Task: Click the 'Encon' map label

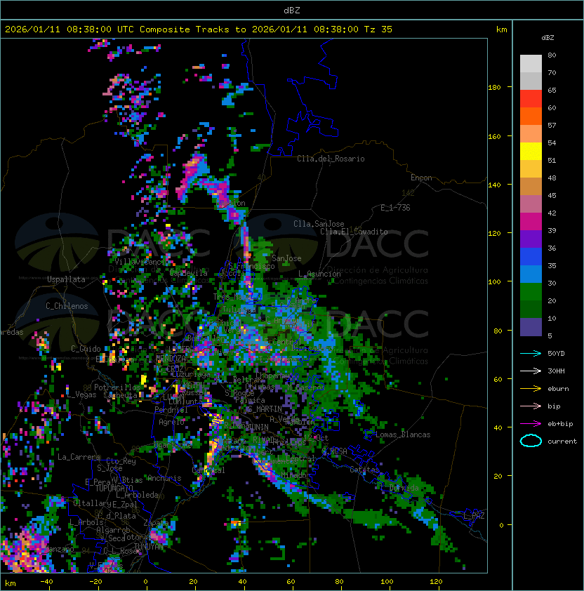Action: point(421,178)
